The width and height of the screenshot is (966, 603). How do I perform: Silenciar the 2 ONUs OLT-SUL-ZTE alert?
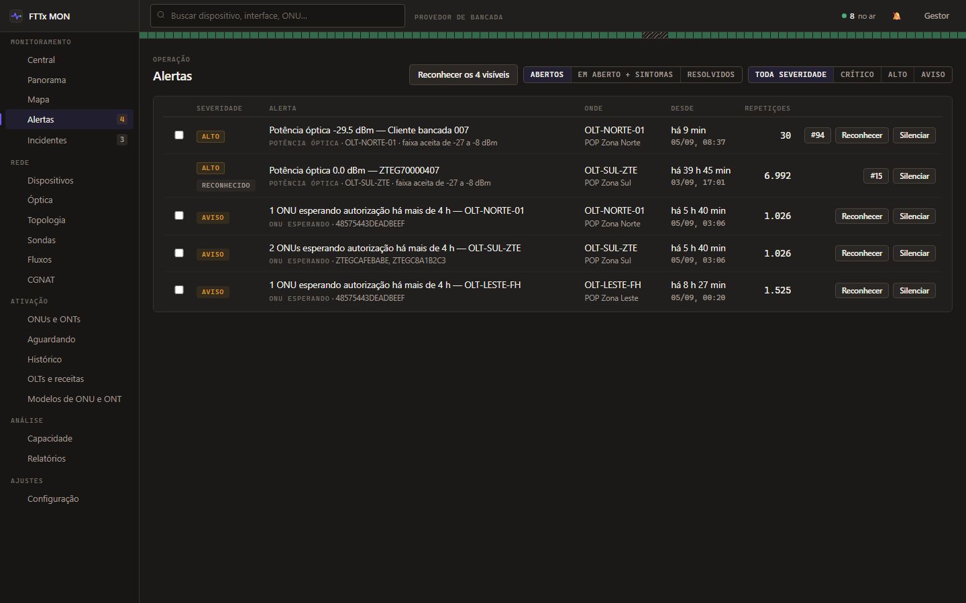(914, 253)
